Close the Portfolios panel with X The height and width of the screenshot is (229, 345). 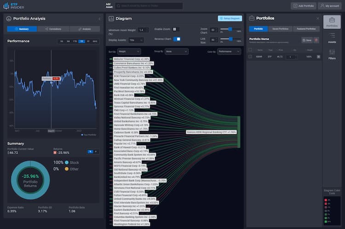click(x=317, y=18)
